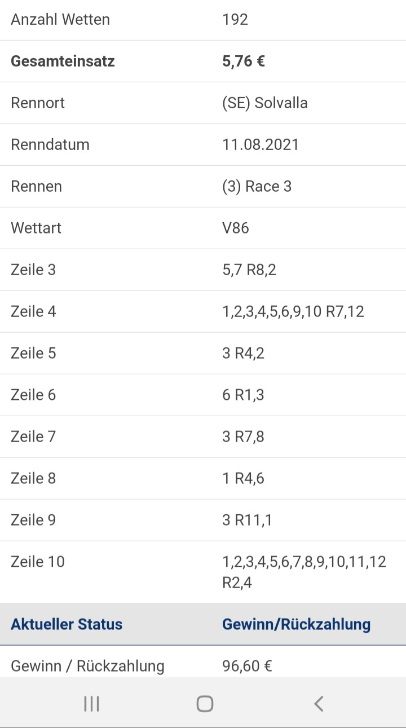Select Zeile 3 selection 5,7 R8,2
Screen dimensions: 406x728
249,270
